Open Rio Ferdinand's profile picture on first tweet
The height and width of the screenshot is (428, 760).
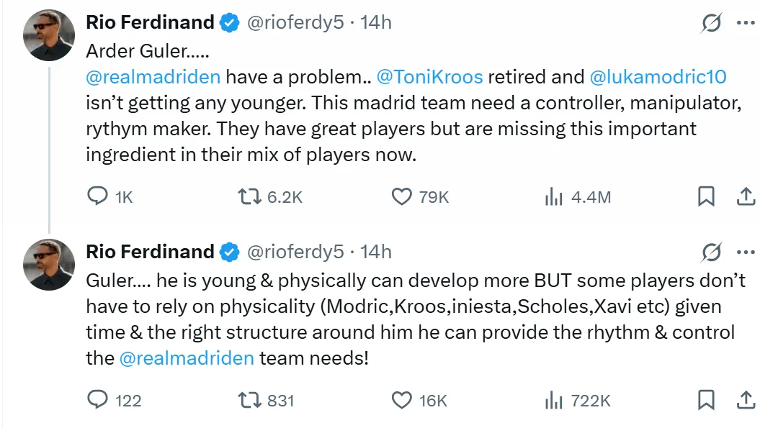49,35
